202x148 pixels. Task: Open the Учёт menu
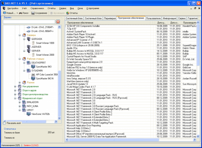click(24, 8)
